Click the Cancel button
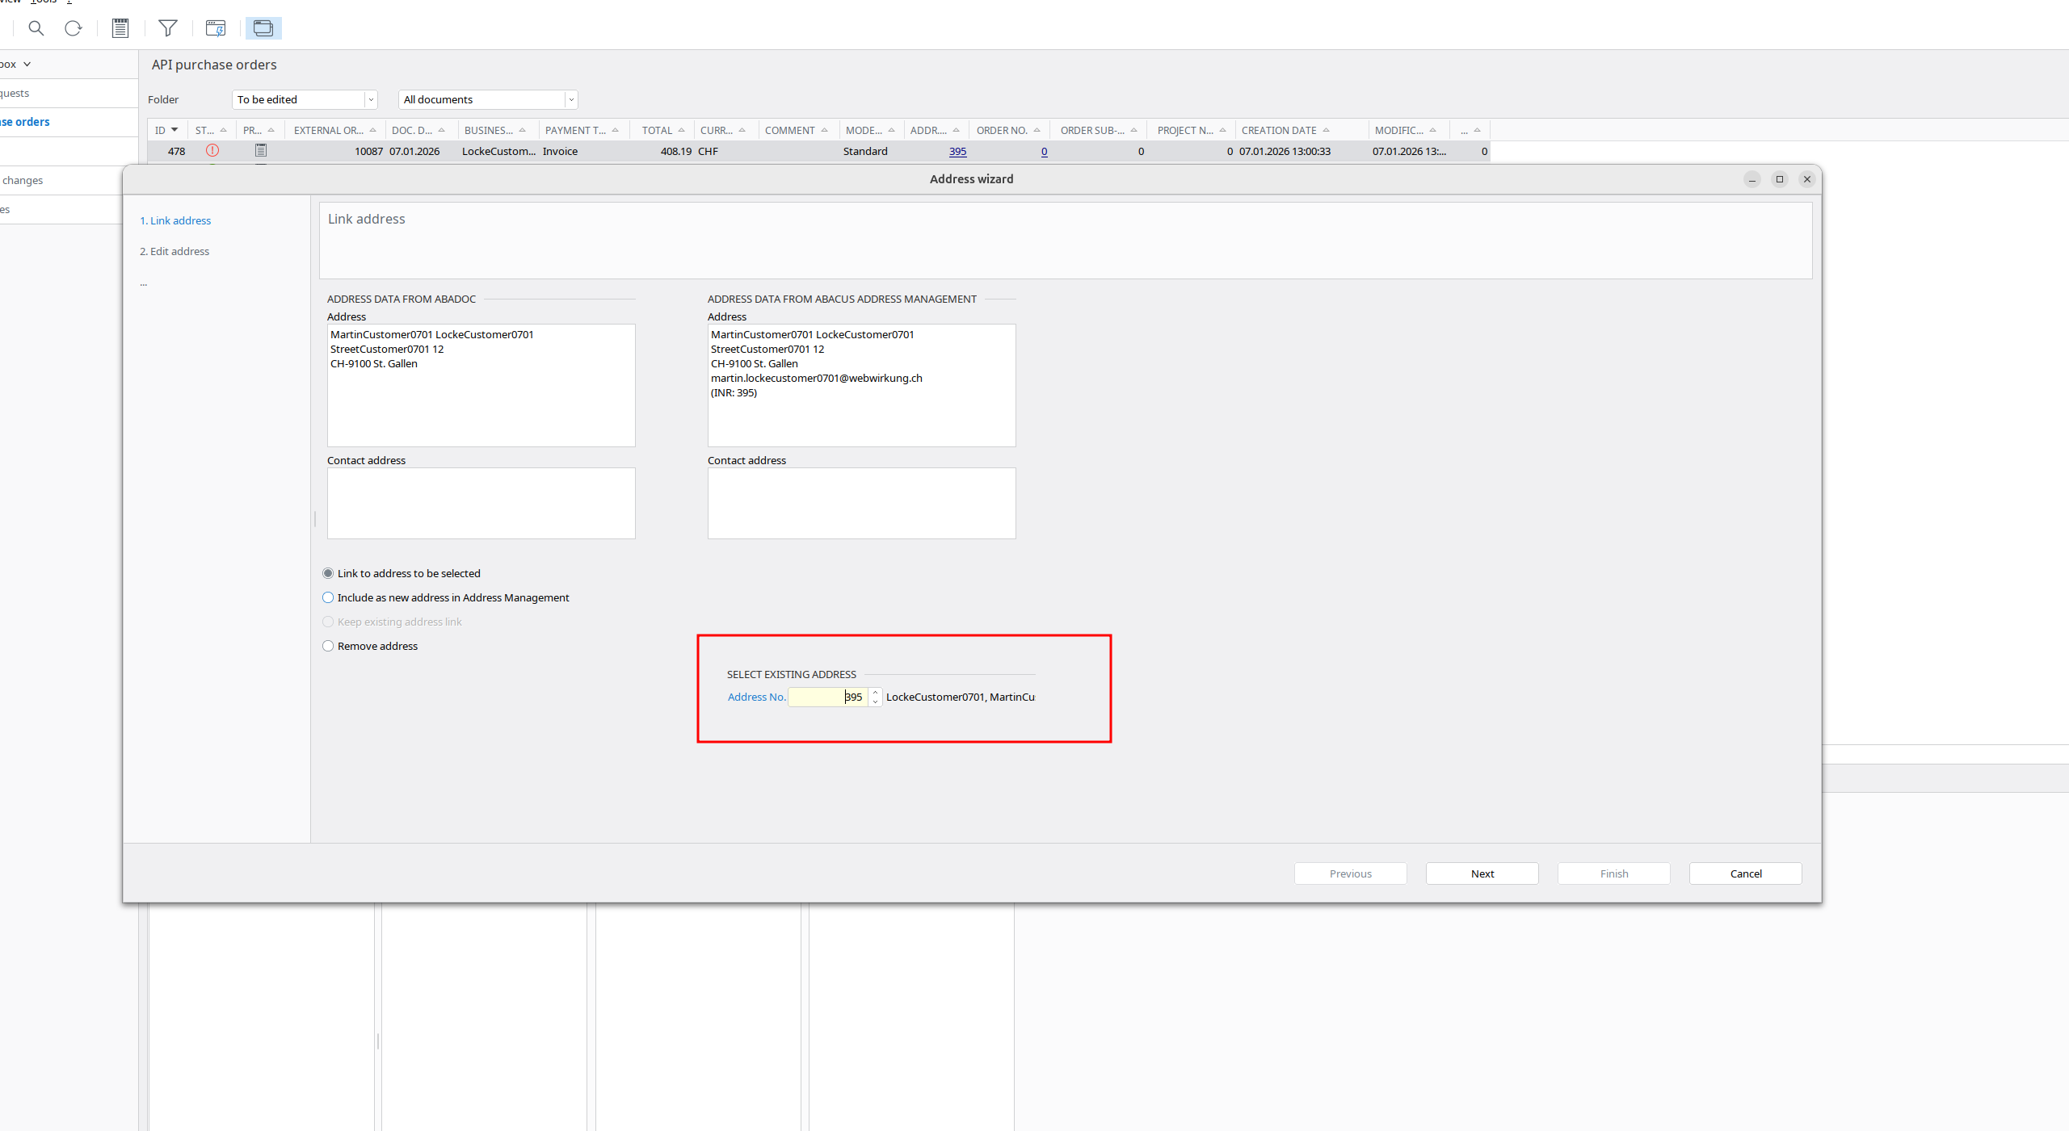The width and height of the screenshot is (2069, 1131). (x=1745, y=873)
